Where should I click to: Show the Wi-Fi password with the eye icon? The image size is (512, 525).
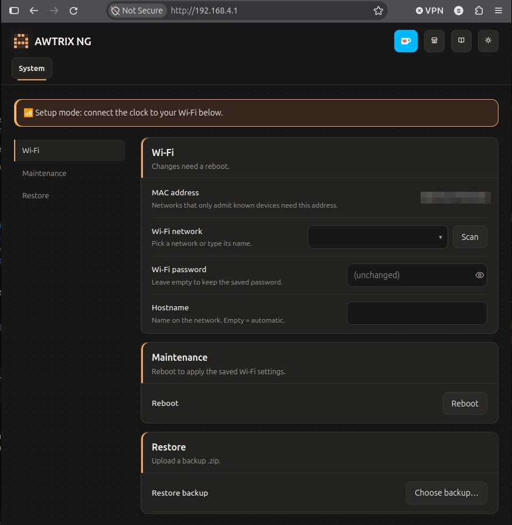480,275
